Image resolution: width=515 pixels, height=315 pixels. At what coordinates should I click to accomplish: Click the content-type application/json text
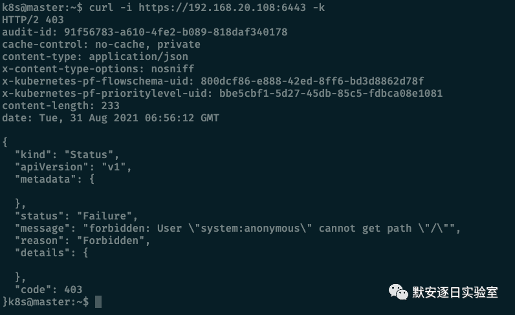coord(138,57)
